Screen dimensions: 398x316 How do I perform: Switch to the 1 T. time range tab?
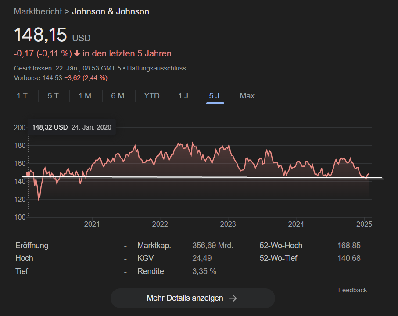[x=22, y=96]
